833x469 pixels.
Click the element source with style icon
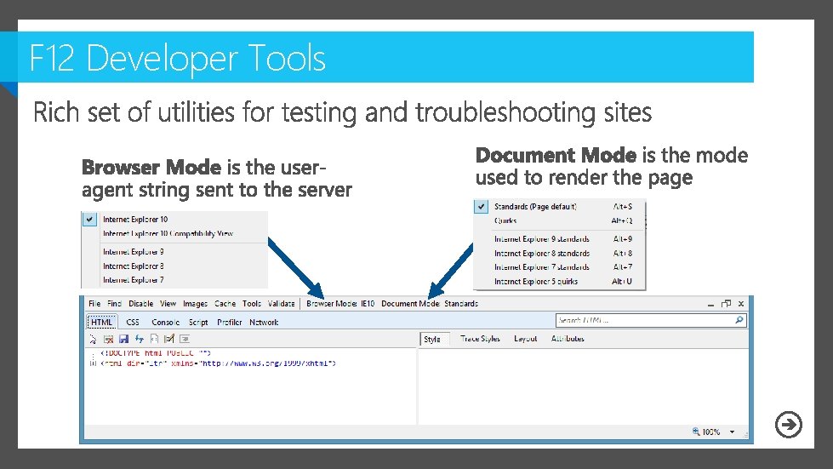click(154, 339)
